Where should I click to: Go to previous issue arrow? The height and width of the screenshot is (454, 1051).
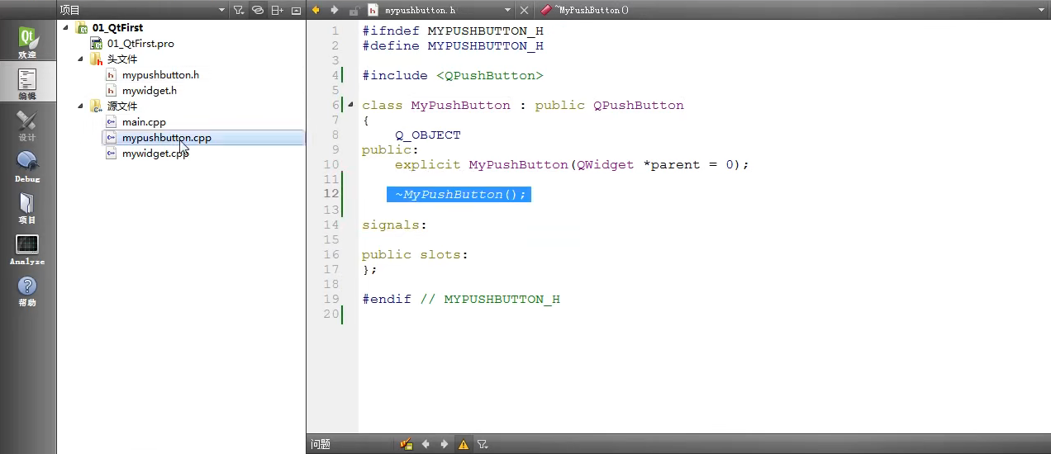click(426, 444)
